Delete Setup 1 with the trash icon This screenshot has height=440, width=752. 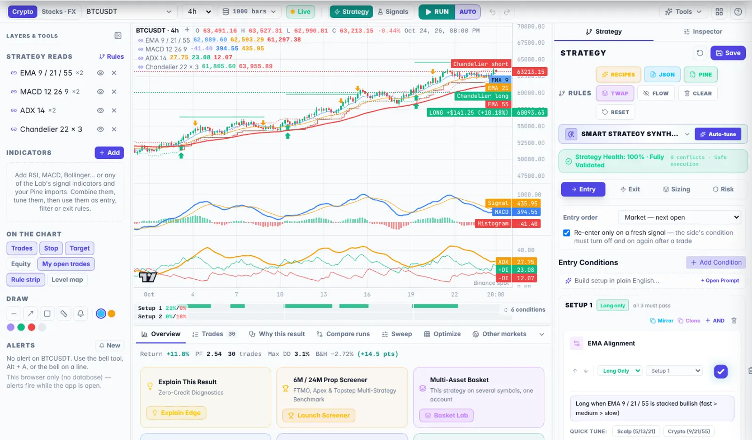[734, 321]
